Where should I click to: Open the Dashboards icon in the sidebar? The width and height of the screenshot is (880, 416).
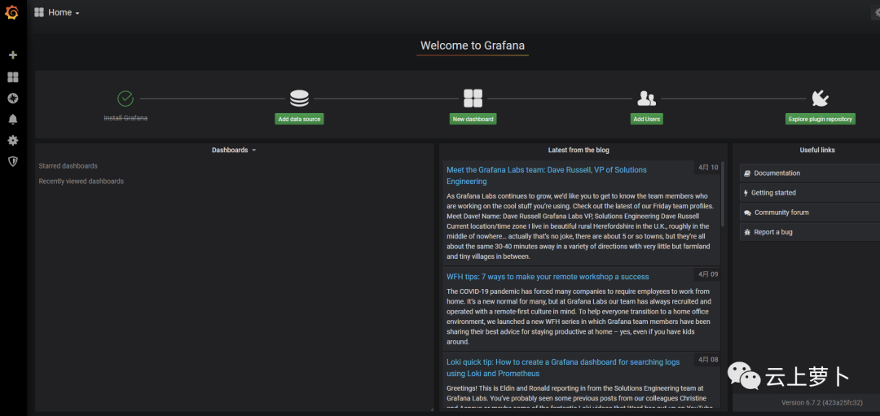(x=13, y=77)
